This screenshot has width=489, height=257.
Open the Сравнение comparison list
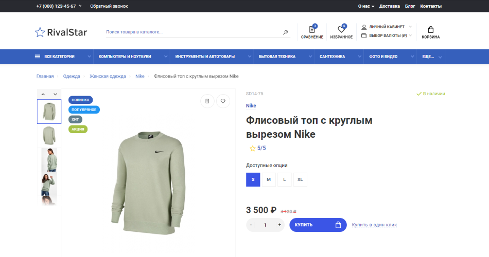(x=312, y=32)
